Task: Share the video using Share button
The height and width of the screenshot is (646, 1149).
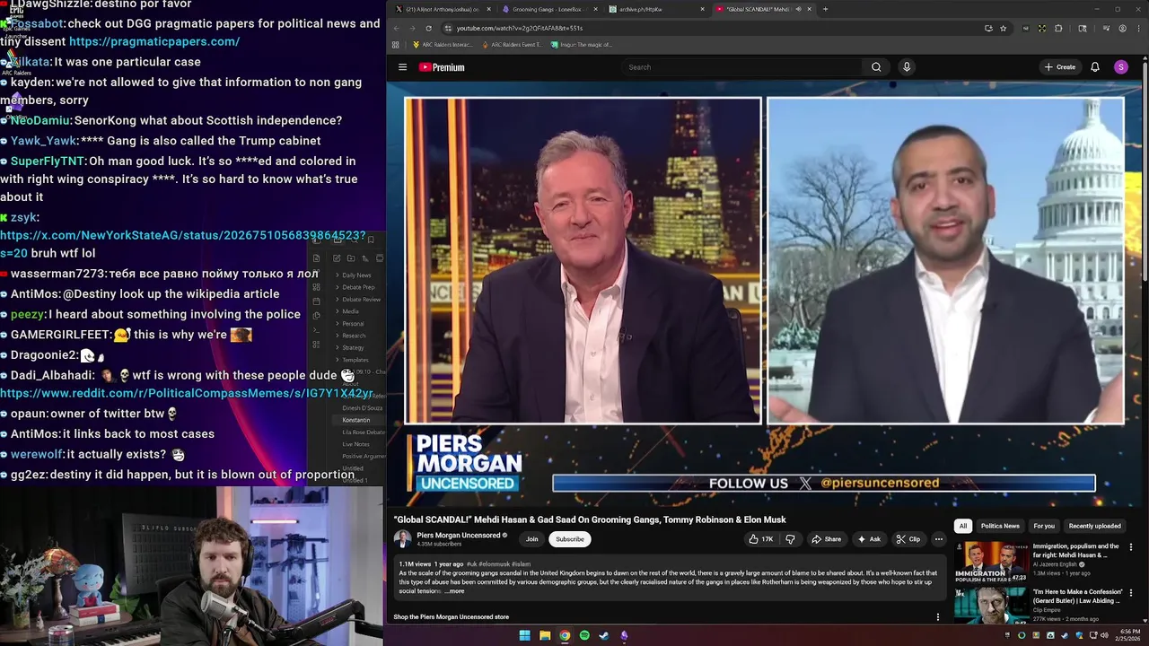Action: pos(827,539)
